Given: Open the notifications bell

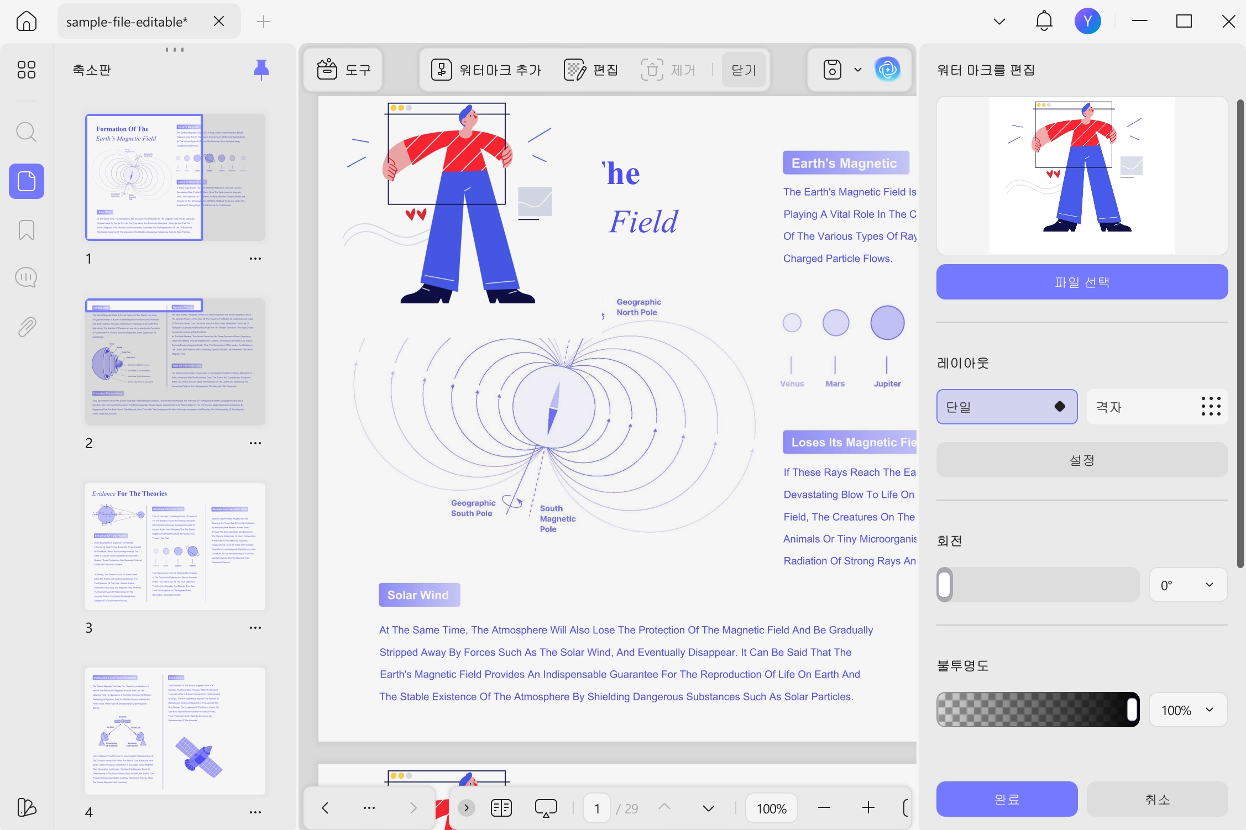Looking at the screenshot, I should (x=1044, y=22).
